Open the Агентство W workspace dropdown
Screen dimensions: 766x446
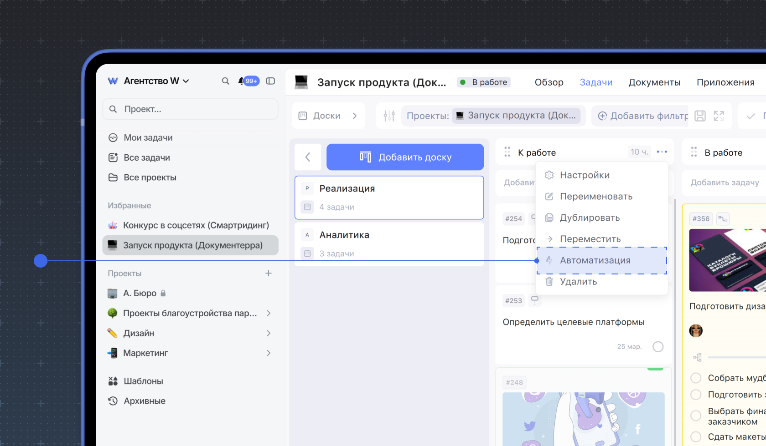149,81
